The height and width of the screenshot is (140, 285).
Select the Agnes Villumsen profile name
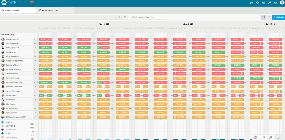[13, 91]
